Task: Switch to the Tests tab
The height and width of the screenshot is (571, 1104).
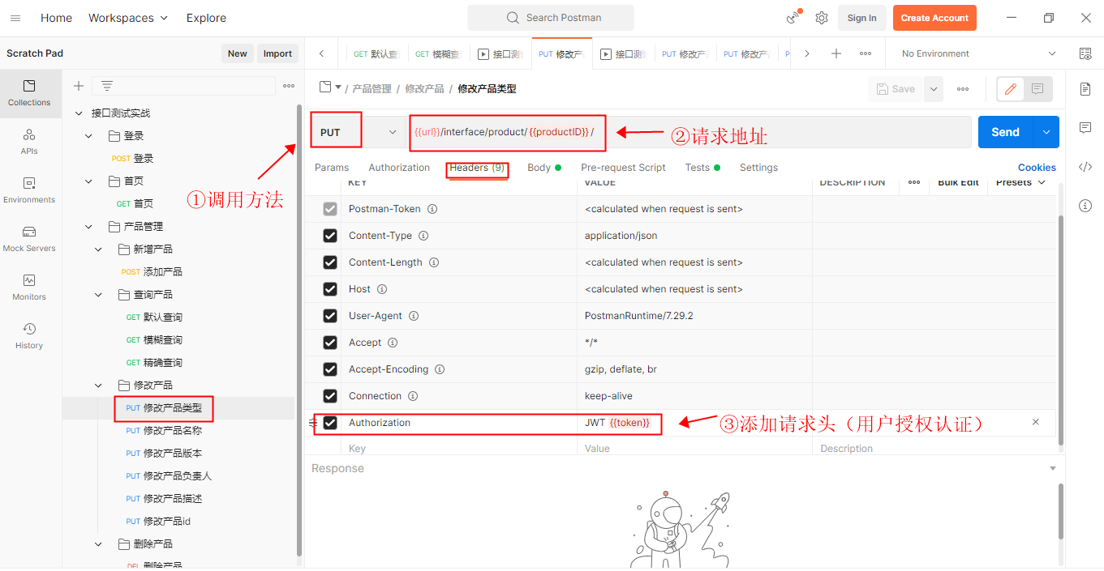Action: tap(702, 168)
